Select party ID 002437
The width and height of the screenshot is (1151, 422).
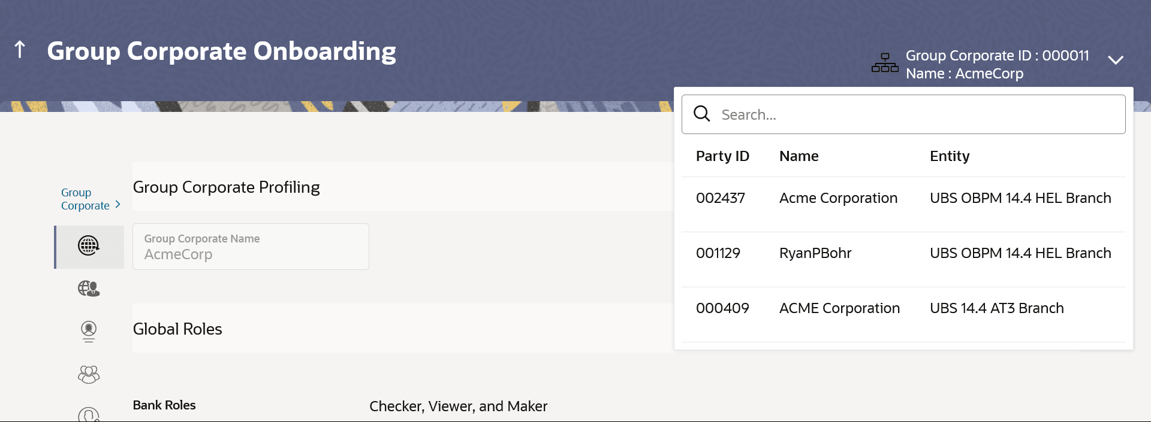pyautogui.click(x=720, y=198)
